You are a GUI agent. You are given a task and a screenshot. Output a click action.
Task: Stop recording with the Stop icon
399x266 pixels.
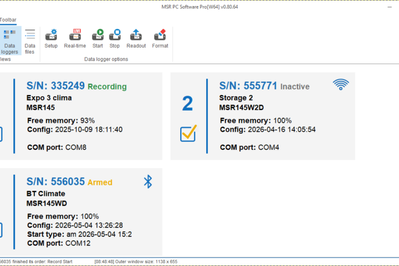pyautogui.click(x=115, y=39)
